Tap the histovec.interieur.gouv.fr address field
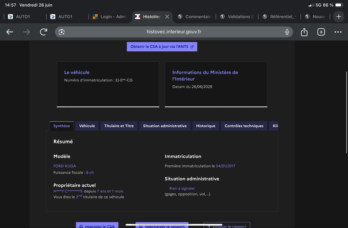 click(174, 32)
